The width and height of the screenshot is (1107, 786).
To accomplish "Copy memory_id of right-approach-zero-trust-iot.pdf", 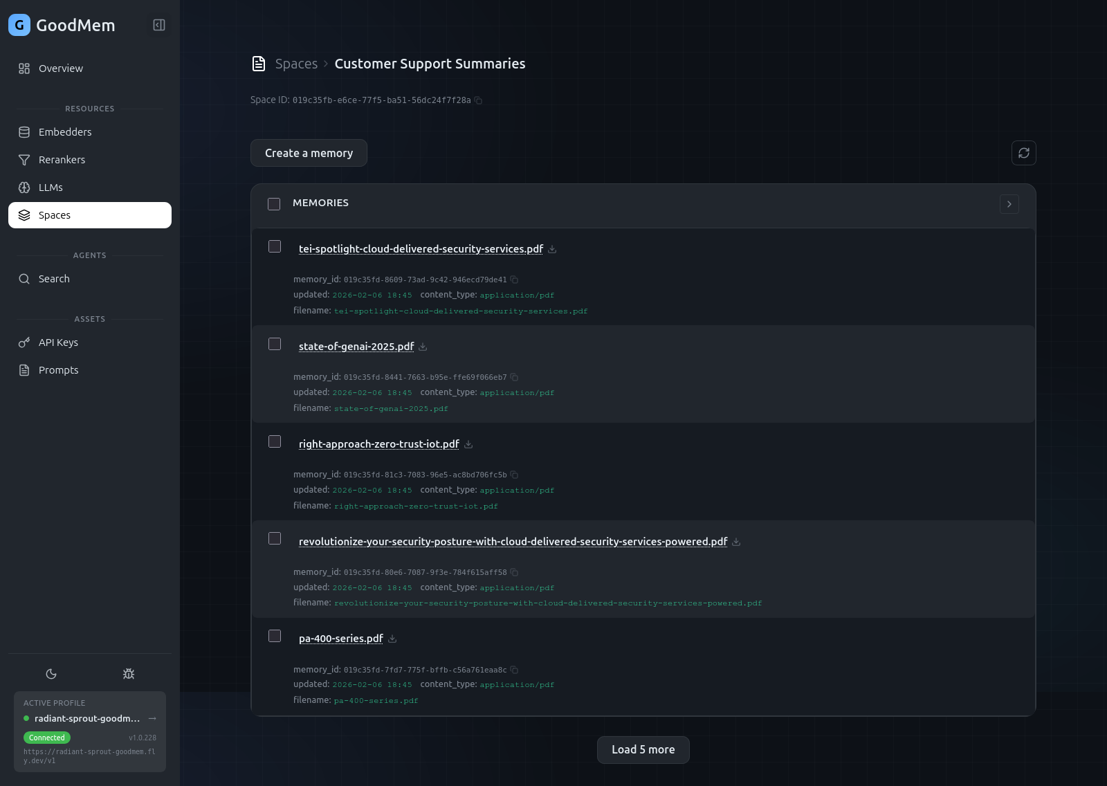I will (x=514, y=475).
